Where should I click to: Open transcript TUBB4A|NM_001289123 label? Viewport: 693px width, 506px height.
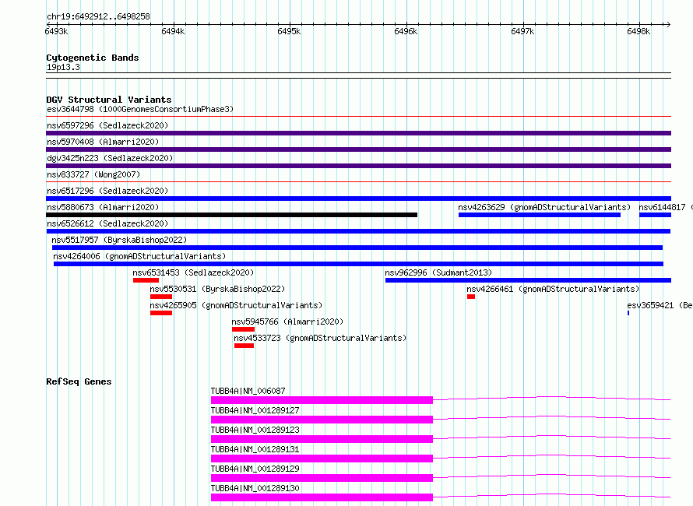tap(255, 430)
